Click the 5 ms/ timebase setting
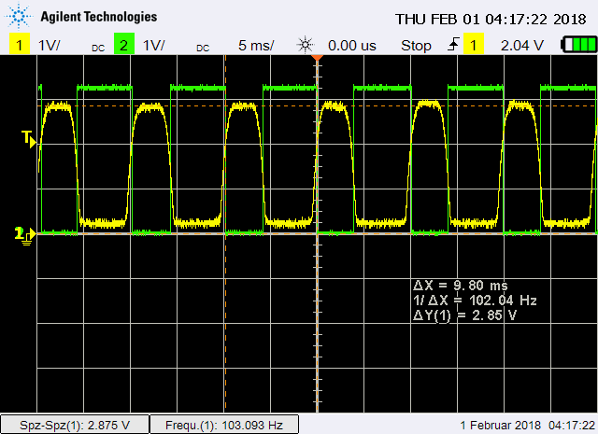Screen dimensions: 598x434 tap(256, 46)
